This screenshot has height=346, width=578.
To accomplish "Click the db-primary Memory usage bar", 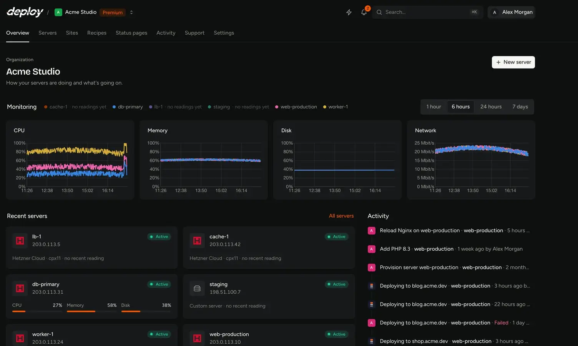I will (92, 311).
